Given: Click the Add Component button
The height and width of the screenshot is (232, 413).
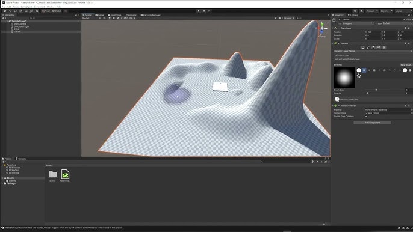Looking at the screenshot, I should point(373,123).
